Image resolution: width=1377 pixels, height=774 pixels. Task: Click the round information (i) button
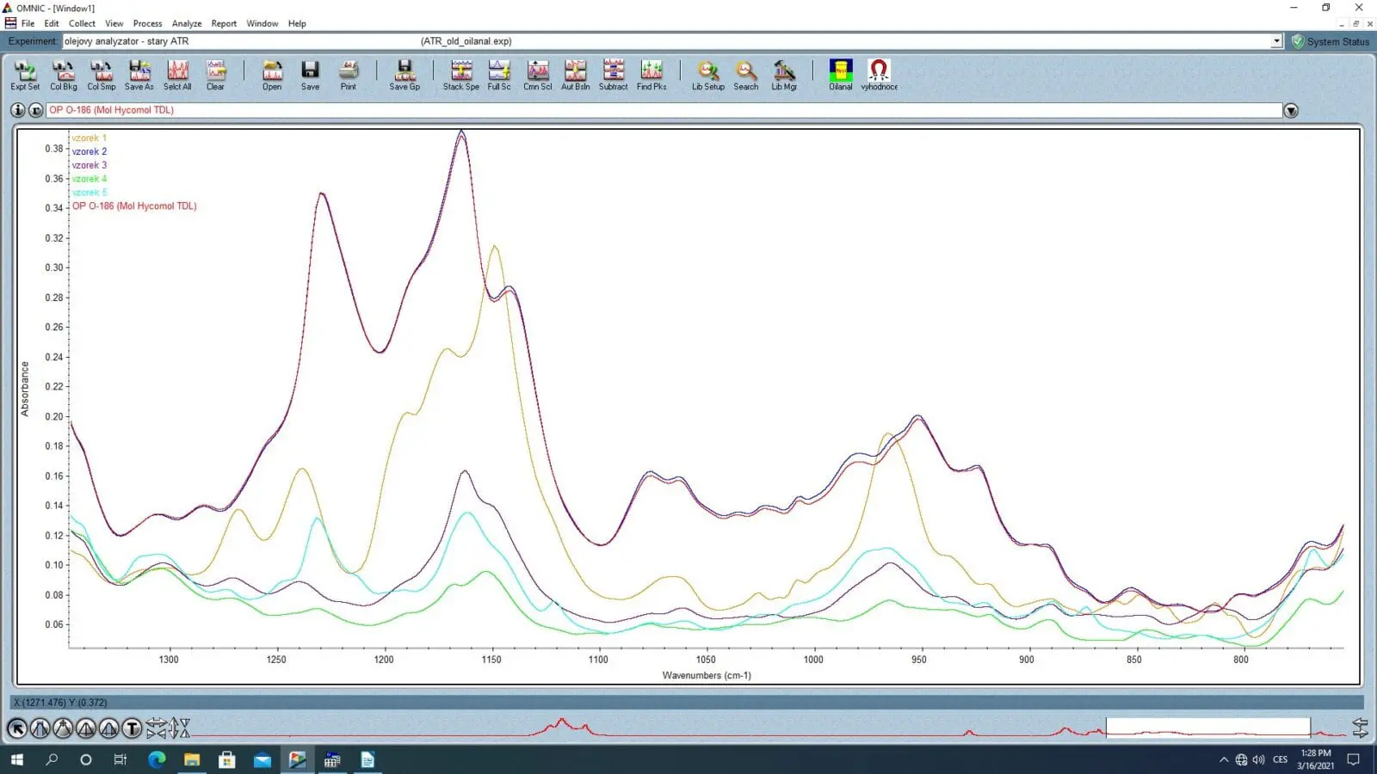[18, 110]
